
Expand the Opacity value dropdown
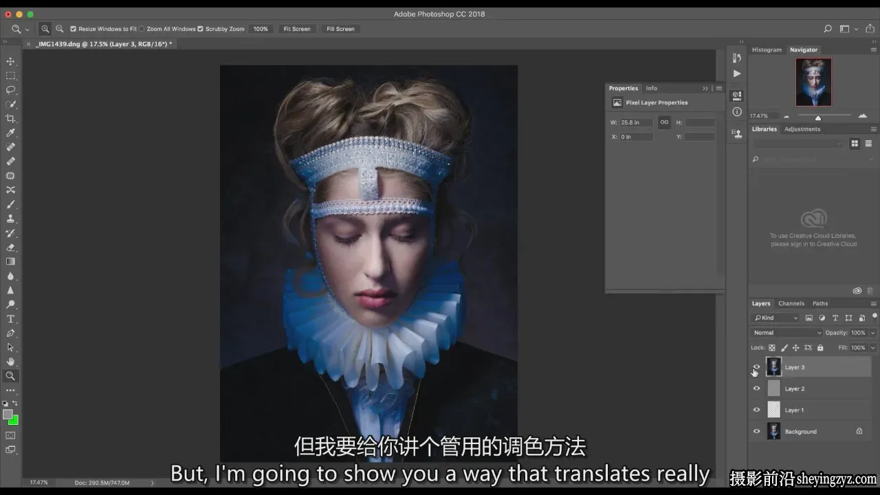(x=872, y=333)
